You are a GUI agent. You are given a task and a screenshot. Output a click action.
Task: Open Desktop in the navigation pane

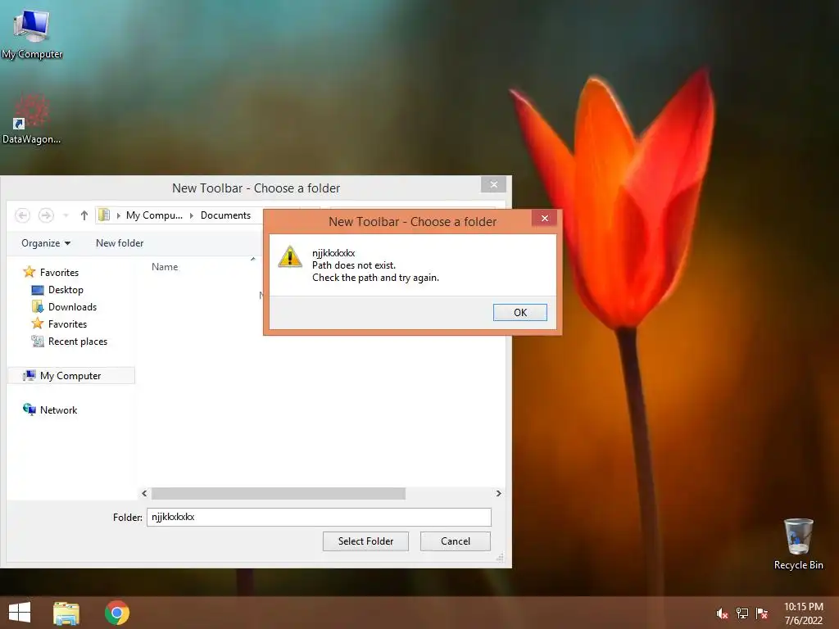coord(66,290)
